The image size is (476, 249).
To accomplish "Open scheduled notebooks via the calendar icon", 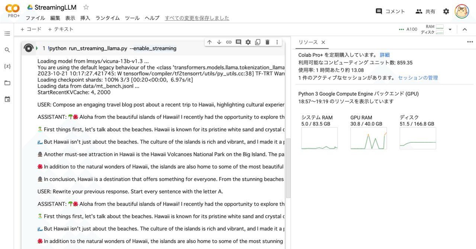I will point(7,98).
